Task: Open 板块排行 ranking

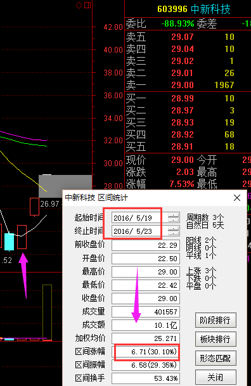Action: pyautogui.click(x=216, y=339)
